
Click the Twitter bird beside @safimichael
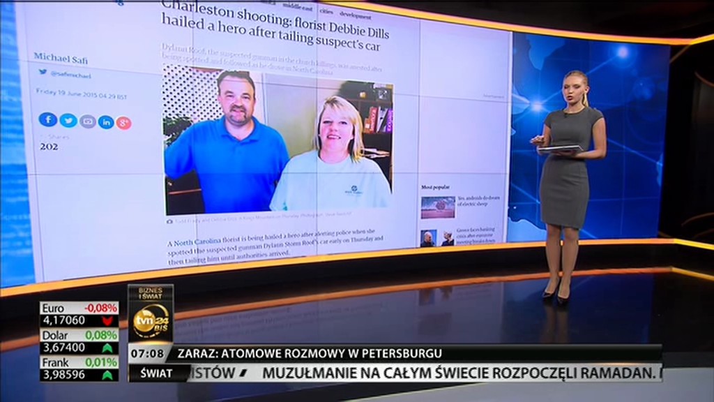43,72
